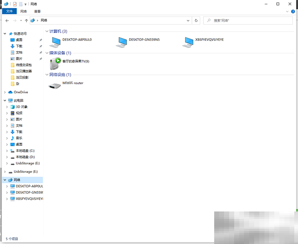The height and width of the screenshot is (244, 298).
Task: Collapse the 媒体设备 (1) group
Action: [x=47, y=53]
